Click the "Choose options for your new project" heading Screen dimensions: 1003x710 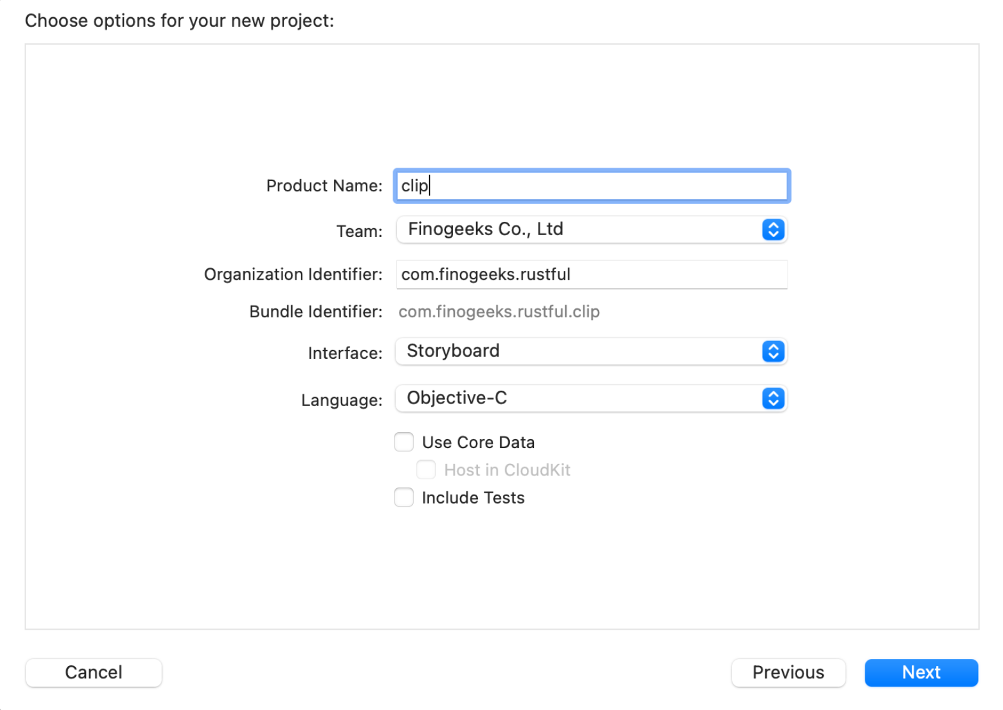pyautogui.click(x=179, y=21)
